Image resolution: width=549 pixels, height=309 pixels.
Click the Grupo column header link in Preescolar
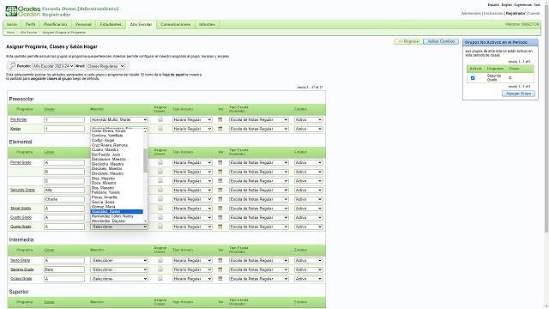50,109
